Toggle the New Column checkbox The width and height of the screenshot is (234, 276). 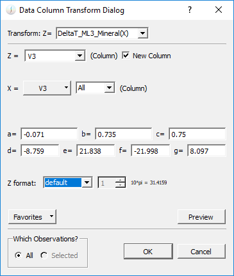click(126, 56)
